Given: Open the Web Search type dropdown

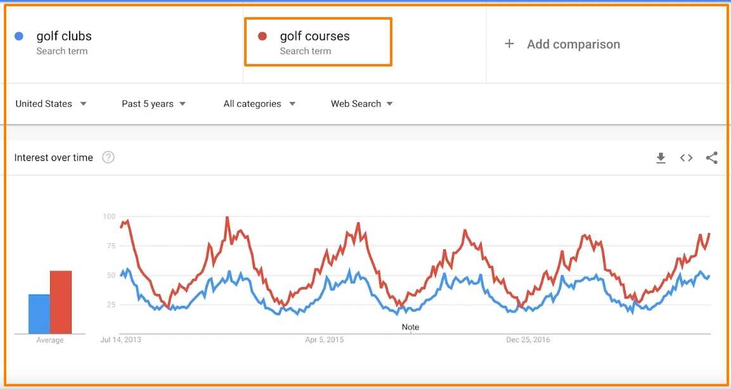Looking at the screenshot, I should (x=361, y=104).
